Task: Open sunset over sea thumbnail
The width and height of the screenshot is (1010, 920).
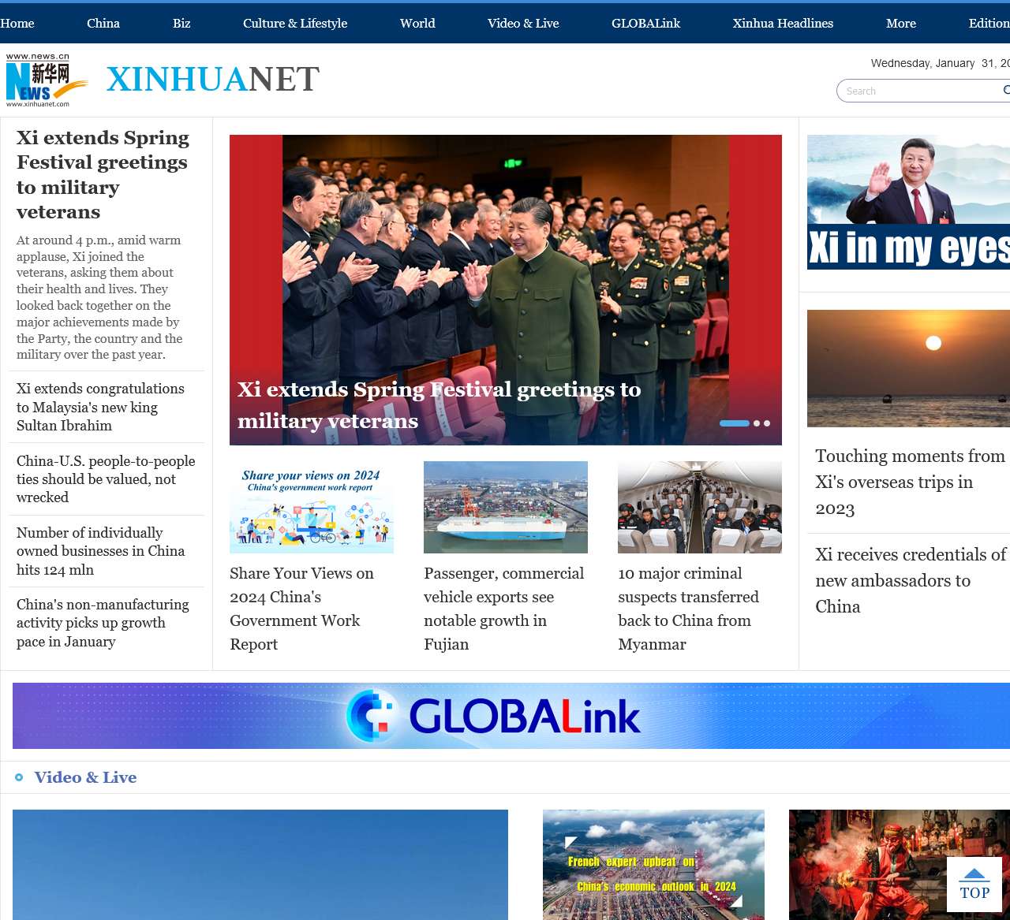Action: 908,368
